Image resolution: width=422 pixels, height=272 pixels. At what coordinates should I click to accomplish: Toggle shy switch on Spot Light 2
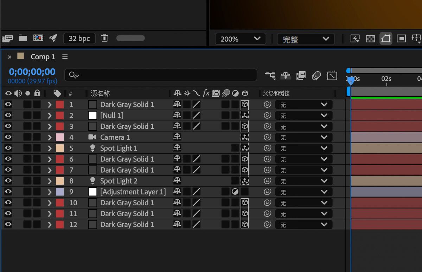tap(177, 180)
